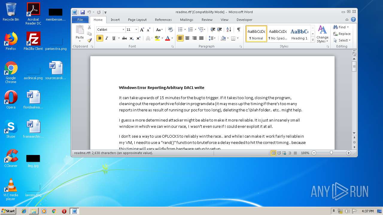Switch to References tab

tap(163, 20)
